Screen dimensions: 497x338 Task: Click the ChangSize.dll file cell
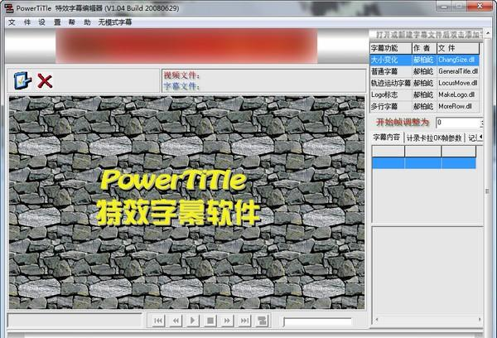[458, 60]
